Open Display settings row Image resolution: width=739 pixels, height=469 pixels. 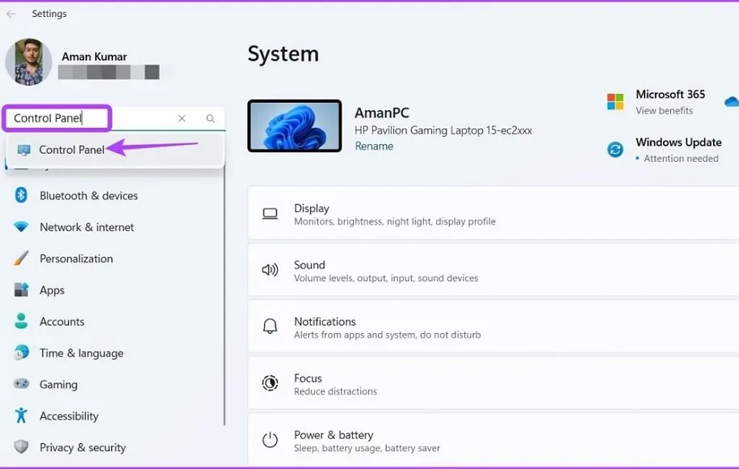(493, 214)
